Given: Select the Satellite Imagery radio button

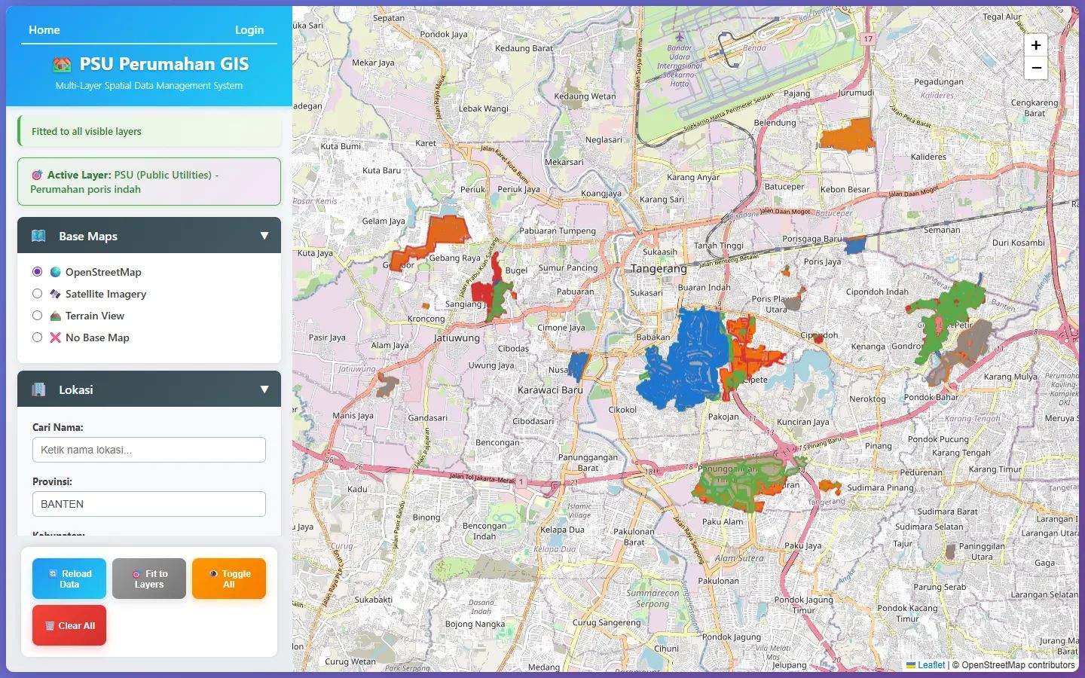Looking at the screenshot, I should pos(37,293).
